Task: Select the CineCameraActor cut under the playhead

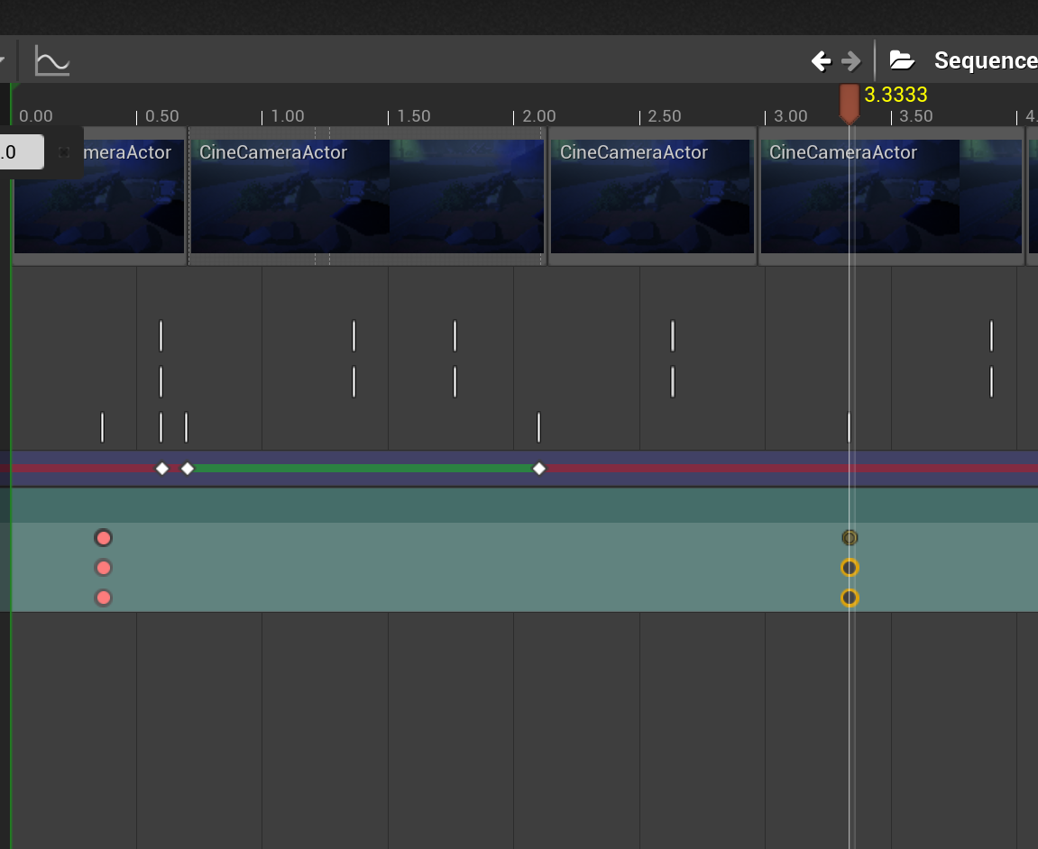Action: pyautogui.click(x=891, y=196)
